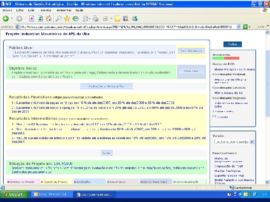Click the Edit with Word icon
Viewport: 270px width, 202px height.
point(105,18)
